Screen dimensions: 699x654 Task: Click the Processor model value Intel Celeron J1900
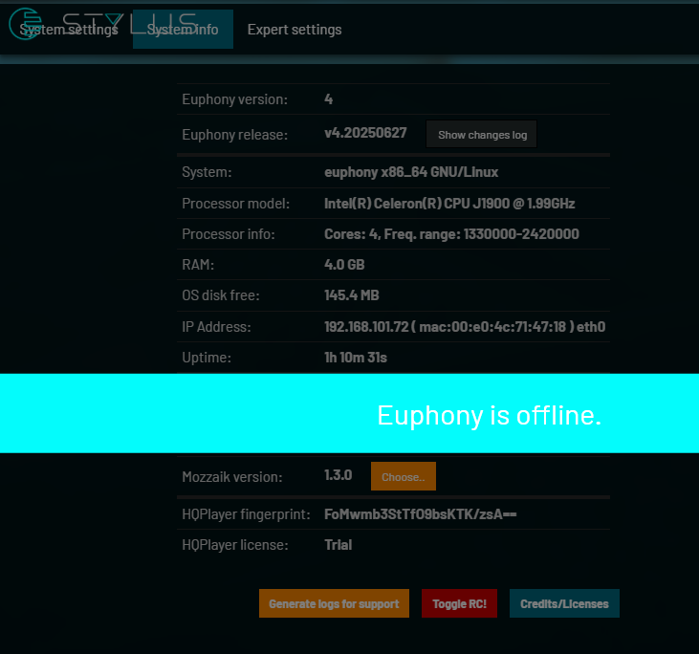click(x=449, y=204)
